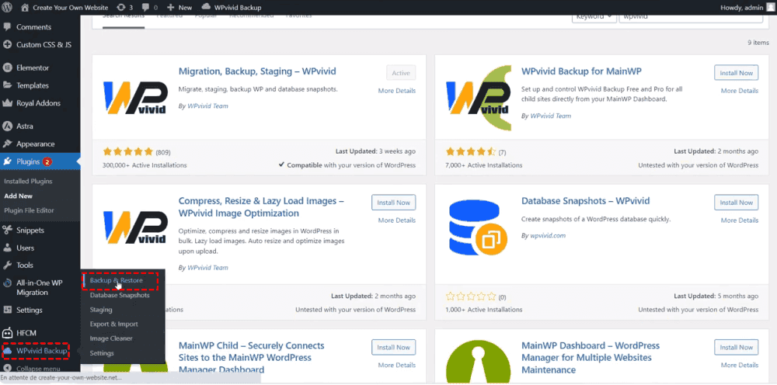Open MainWP Dashboard title link
This screenshot has width=777, height=385.
591,357
